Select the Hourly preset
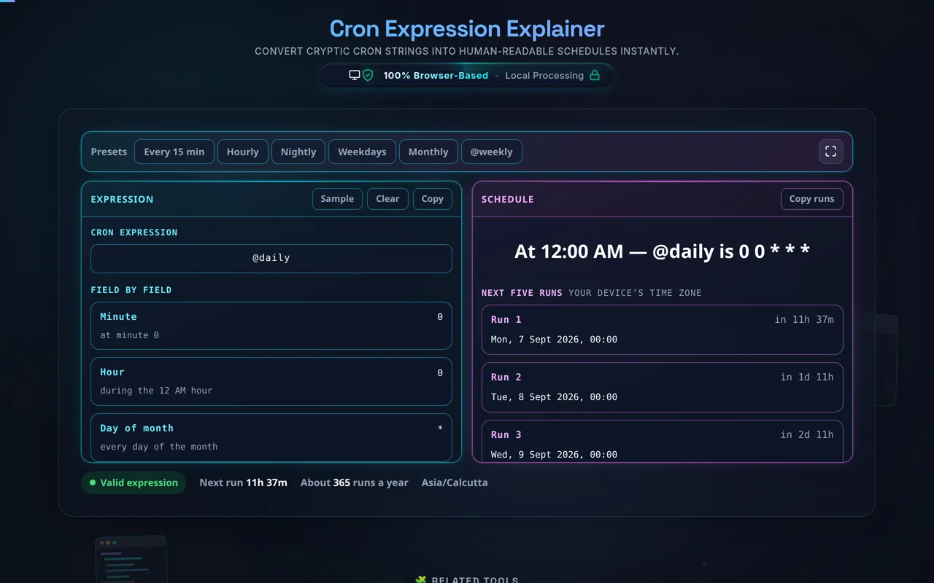934x583 pixels. [243, 152]
